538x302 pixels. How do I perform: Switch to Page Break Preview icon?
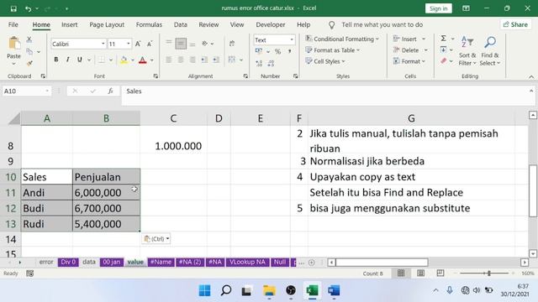click(x=440, y=273)
